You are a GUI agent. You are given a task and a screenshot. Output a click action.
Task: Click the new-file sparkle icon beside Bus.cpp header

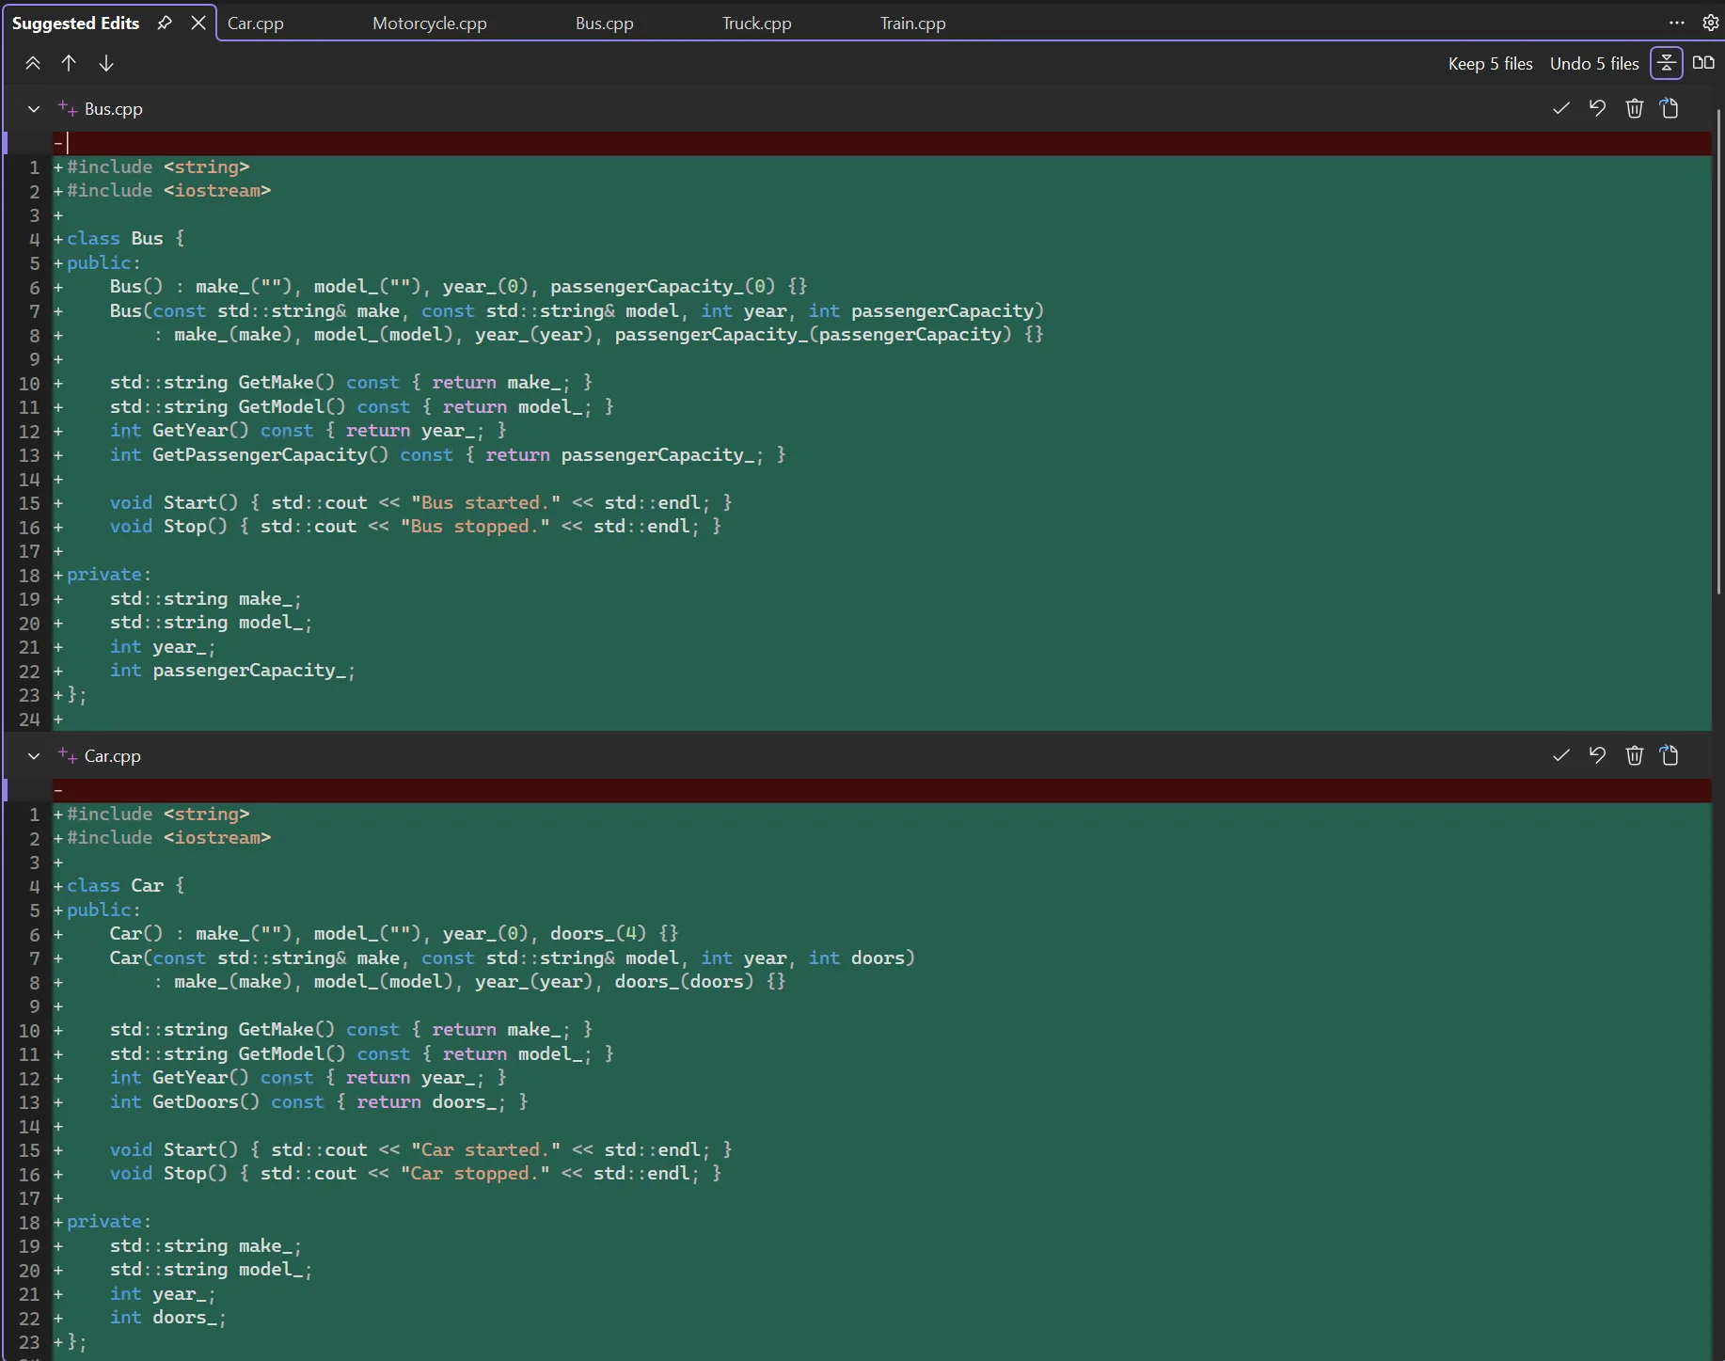(68, 108)
